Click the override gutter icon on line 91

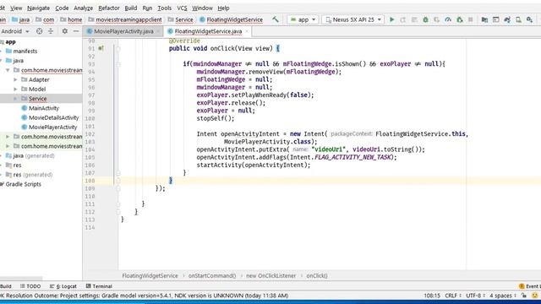[101, 48]
